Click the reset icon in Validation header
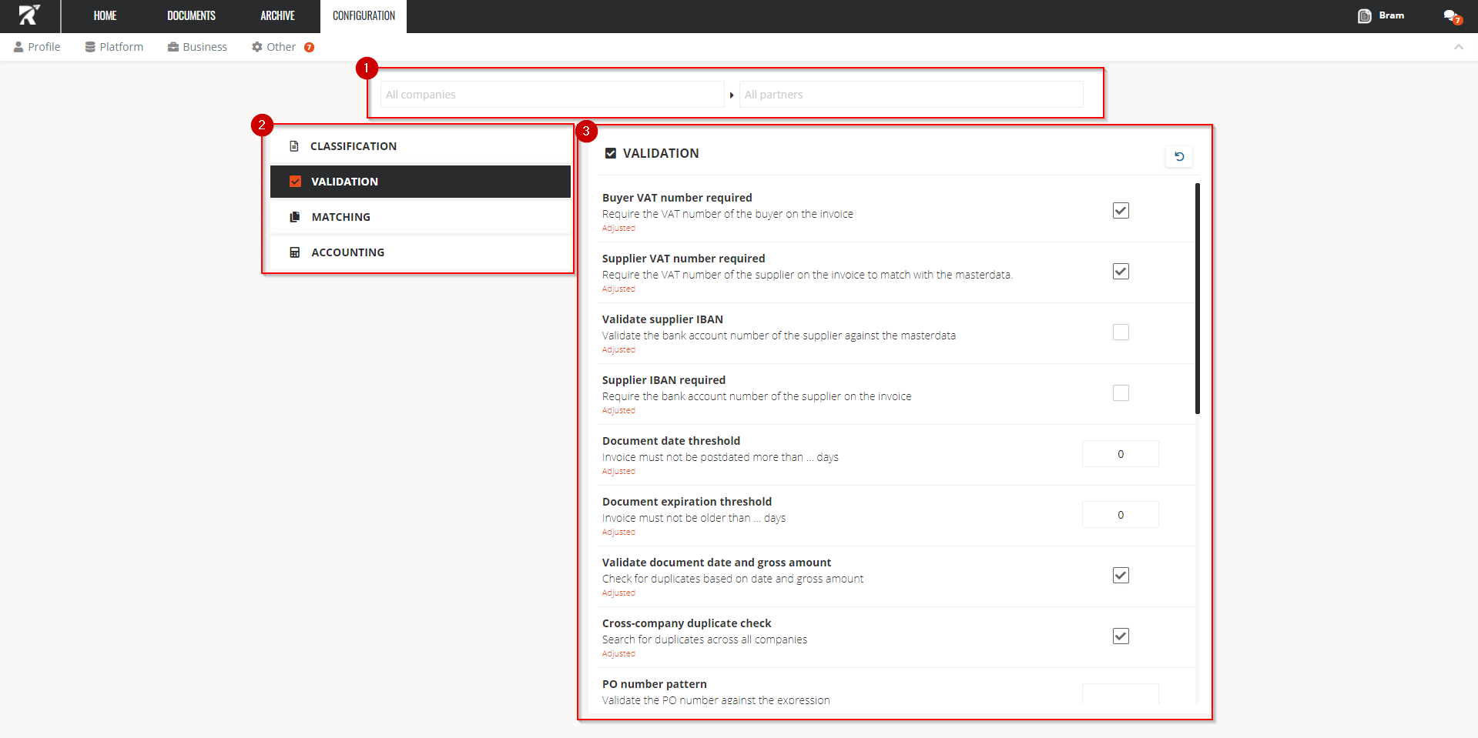The width and height of the screenshot is (1478, 738). (1178, 156)
